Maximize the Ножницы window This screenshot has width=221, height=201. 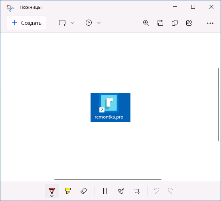coord(193,7)
